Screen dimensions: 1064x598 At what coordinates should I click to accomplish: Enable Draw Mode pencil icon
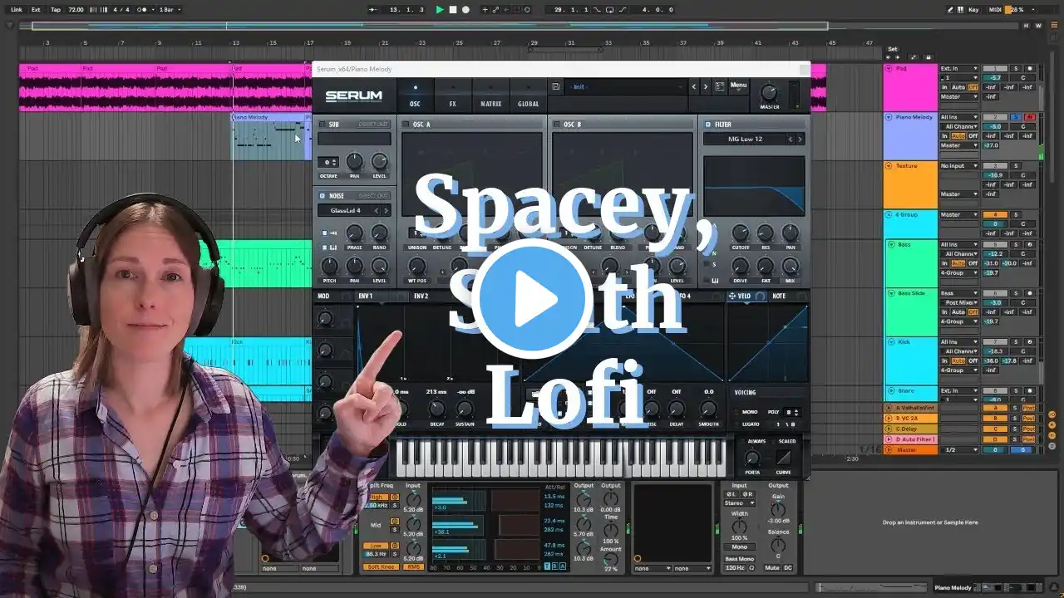point(950,10)
